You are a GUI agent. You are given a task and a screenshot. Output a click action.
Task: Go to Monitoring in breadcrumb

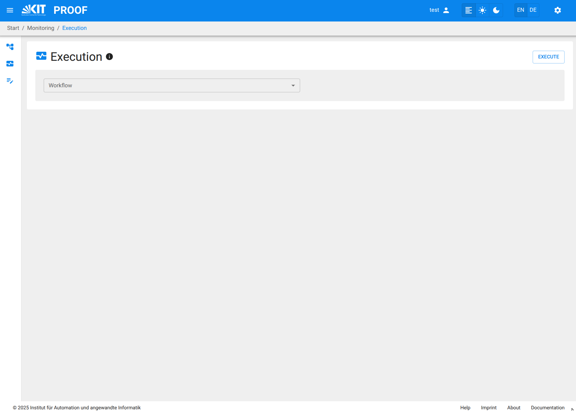41,28
